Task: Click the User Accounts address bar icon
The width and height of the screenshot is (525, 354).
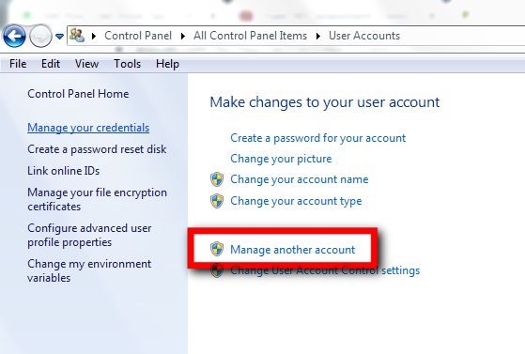Action: (77, 36)
